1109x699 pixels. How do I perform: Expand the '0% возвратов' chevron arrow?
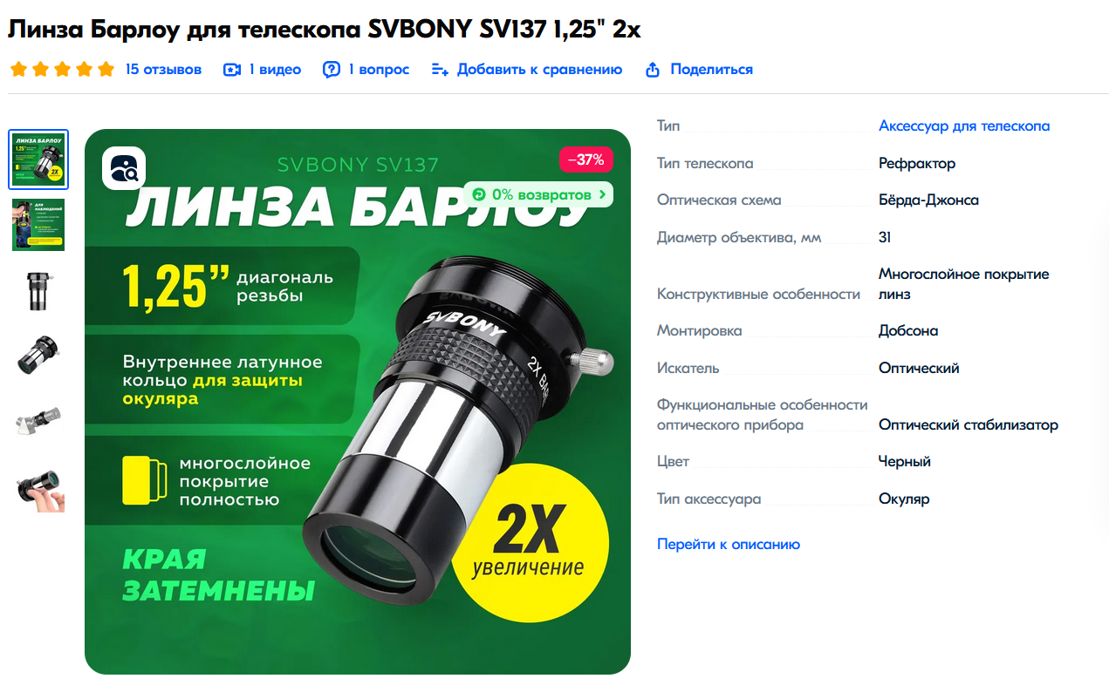tap(602, 194)
